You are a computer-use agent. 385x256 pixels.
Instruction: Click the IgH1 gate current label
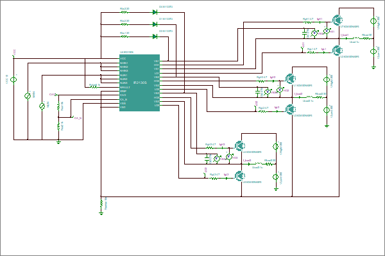coord(320,19)
